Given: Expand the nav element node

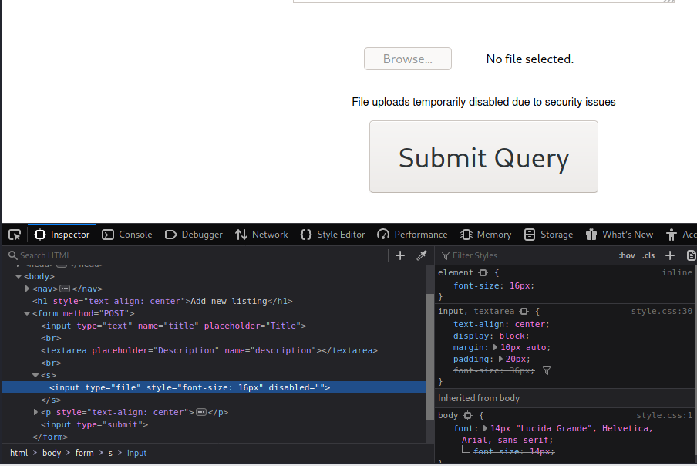Looking at the screenshot, I should [27, 289].
